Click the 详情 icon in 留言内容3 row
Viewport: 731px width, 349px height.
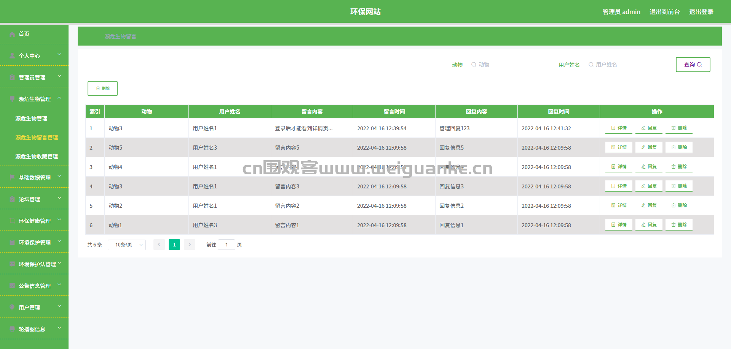(x=613, y=186)
